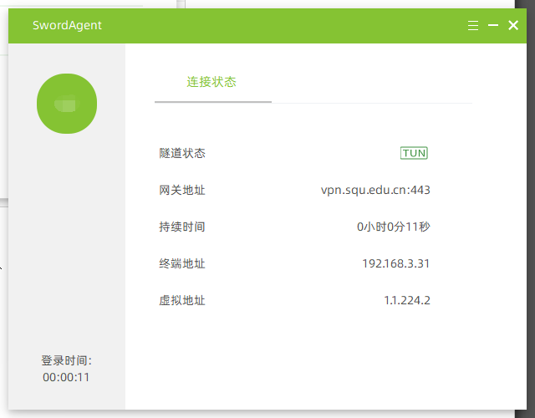535x418 pixels.
Task: Click the 隧道状态 label
Action: click(182, 153)
